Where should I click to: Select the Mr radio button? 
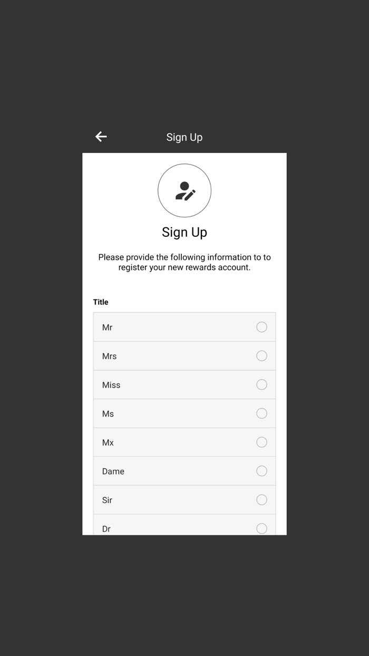261,327
